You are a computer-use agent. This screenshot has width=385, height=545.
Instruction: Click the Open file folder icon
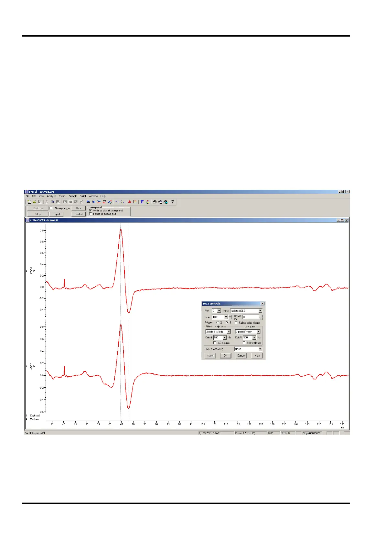(34, 202)
